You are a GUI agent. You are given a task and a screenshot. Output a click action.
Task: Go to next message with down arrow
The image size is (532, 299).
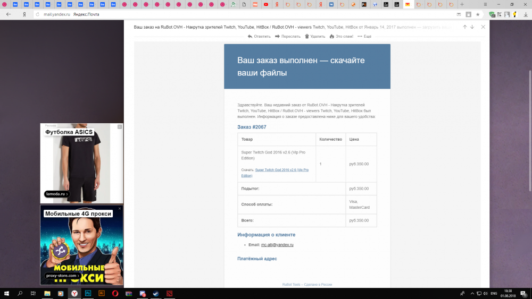pyautogui.click(x=472, y=27)
